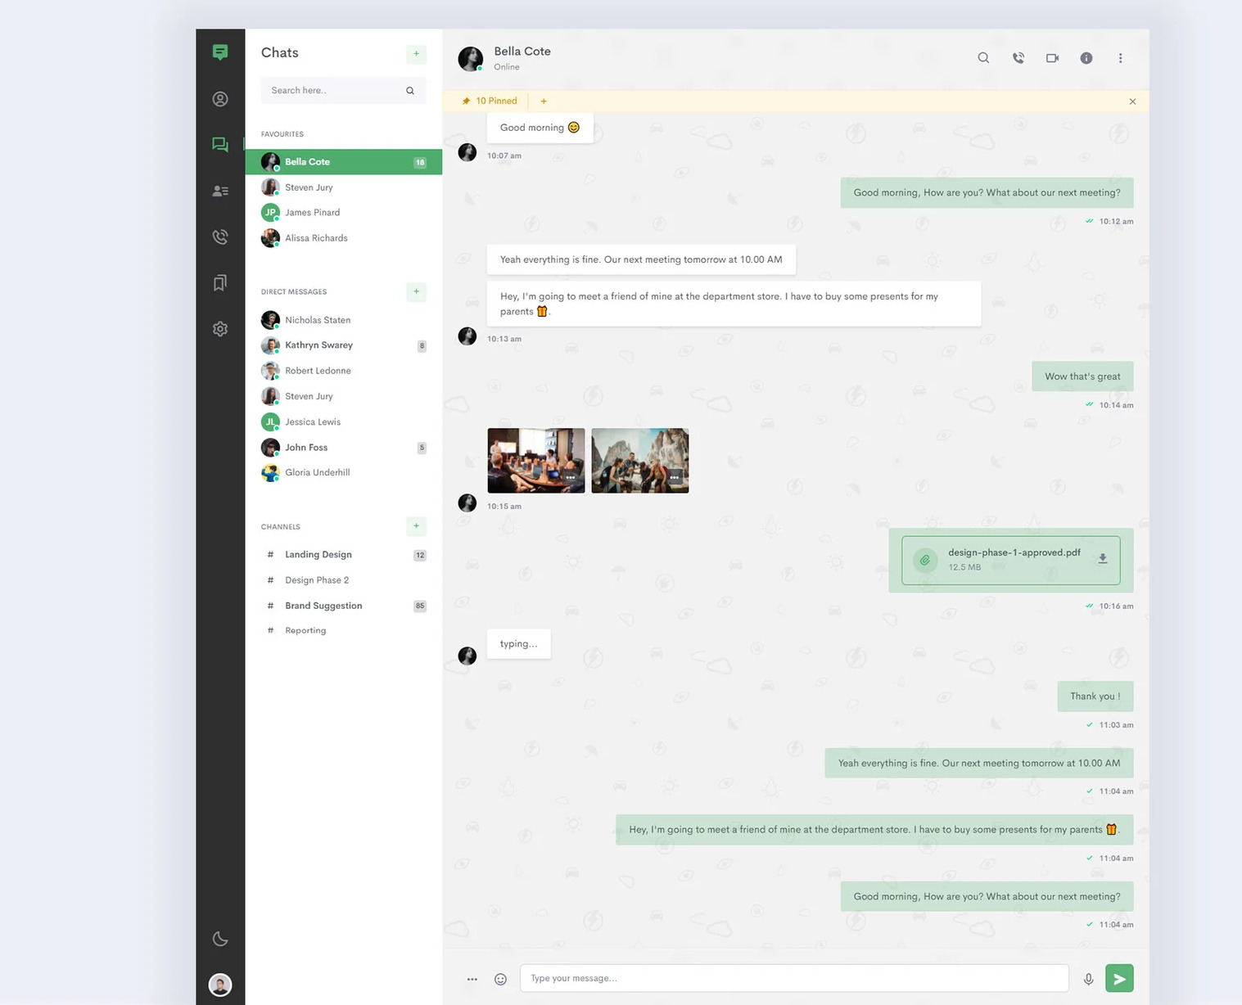
Task: Download design-phase-1-approved.pdf
Action: tap(1103, 560)
